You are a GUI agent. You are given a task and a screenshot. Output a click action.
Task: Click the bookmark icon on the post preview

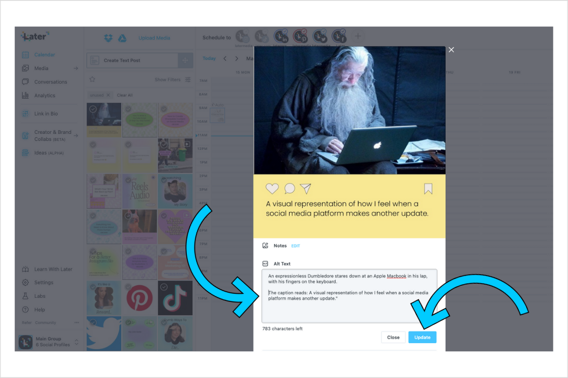pyautogui.click(x=428, y=188)
